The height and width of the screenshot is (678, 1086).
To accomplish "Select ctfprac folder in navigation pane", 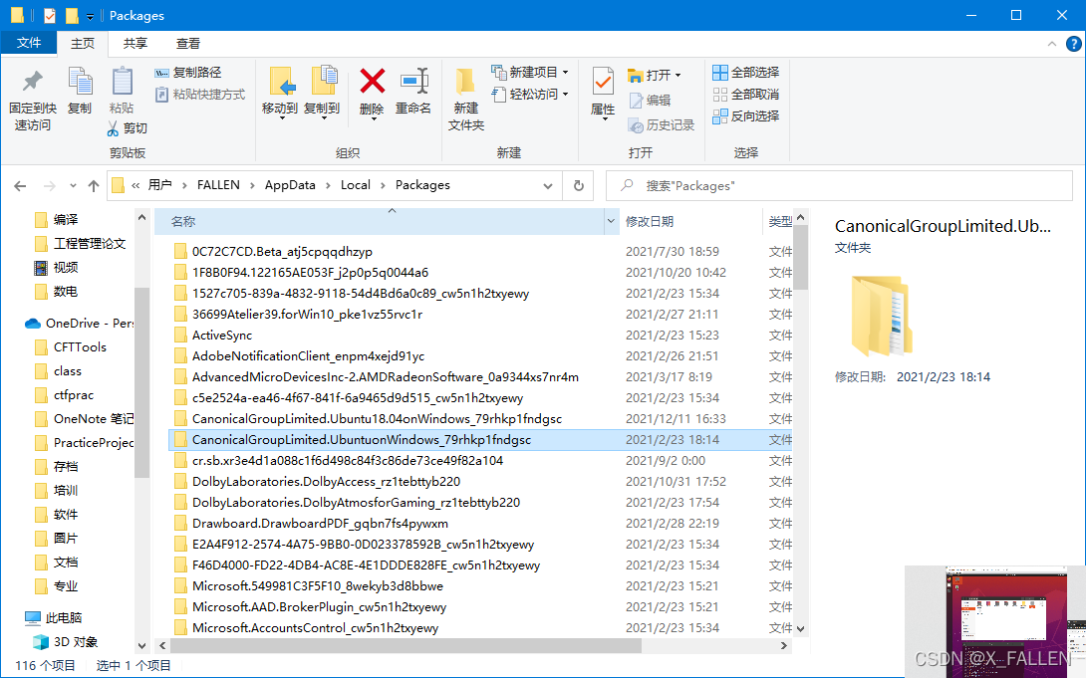I will point(65,395).
